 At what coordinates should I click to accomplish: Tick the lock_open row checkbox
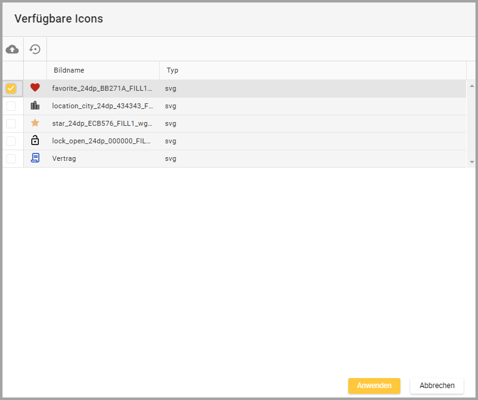pos(11,141)
